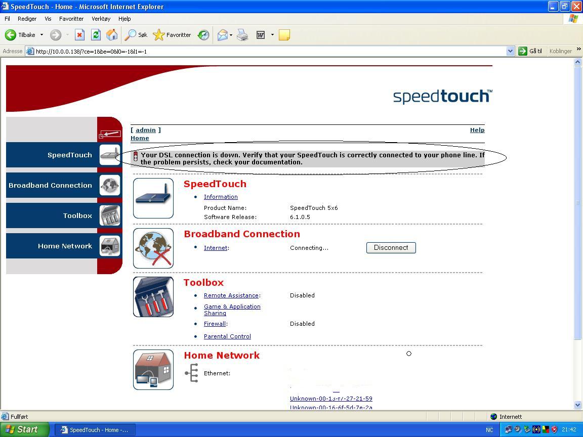Image resolution: width=583 pixels, height=437 pixels.
Task: Click the large toolbox tools icon
Action: 153,297
